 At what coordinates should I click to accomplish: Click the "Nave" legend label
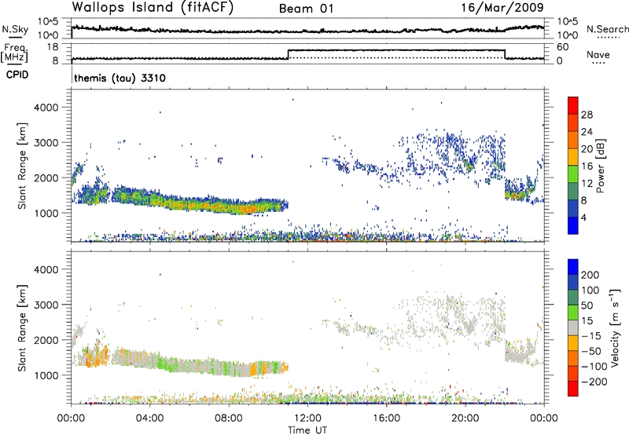point(598,55)
